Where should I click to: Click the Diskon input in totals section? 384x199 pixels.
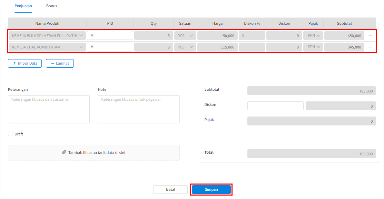coord(276,106)
